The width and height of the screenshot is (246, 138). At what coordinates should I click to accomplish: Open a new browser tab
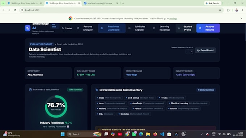(123, 3)
